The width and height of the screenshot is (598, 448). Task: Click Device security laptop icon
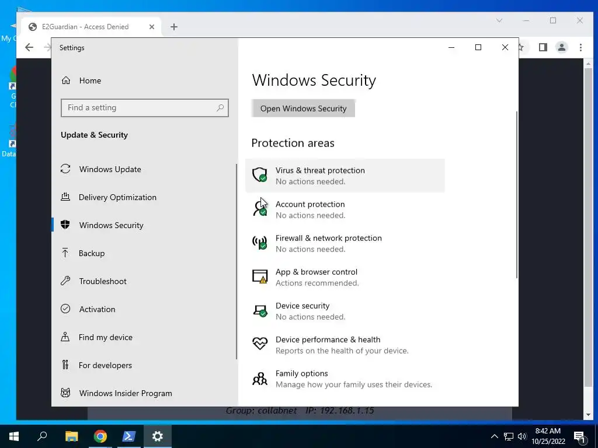[x=260, y=310]
